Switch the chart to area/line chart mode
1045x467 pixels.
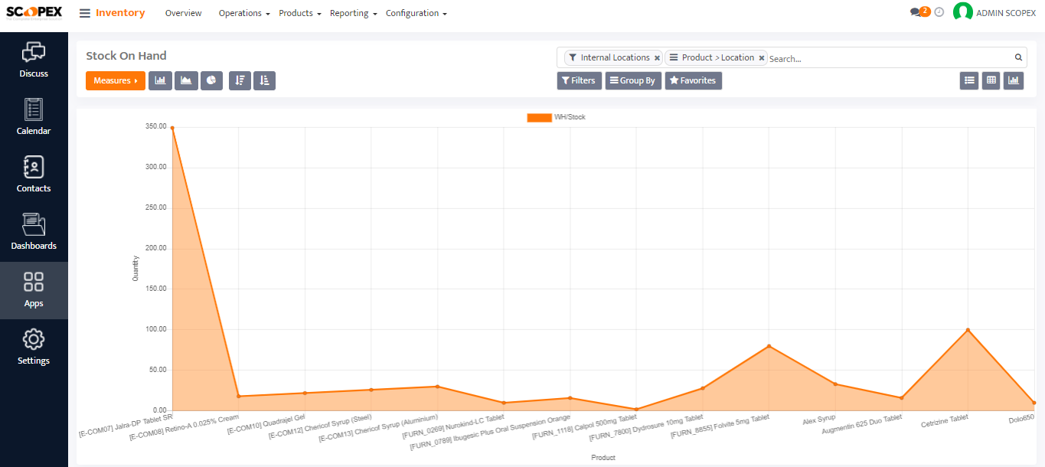(x=186, y=80)
